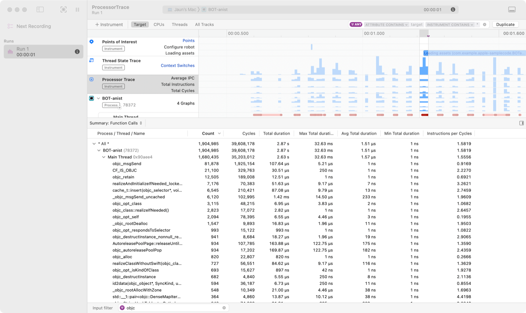Click the info icon beside the recording time
Image resolution: width=526 pixels, height=313 pixels.
tap(453, 10)
